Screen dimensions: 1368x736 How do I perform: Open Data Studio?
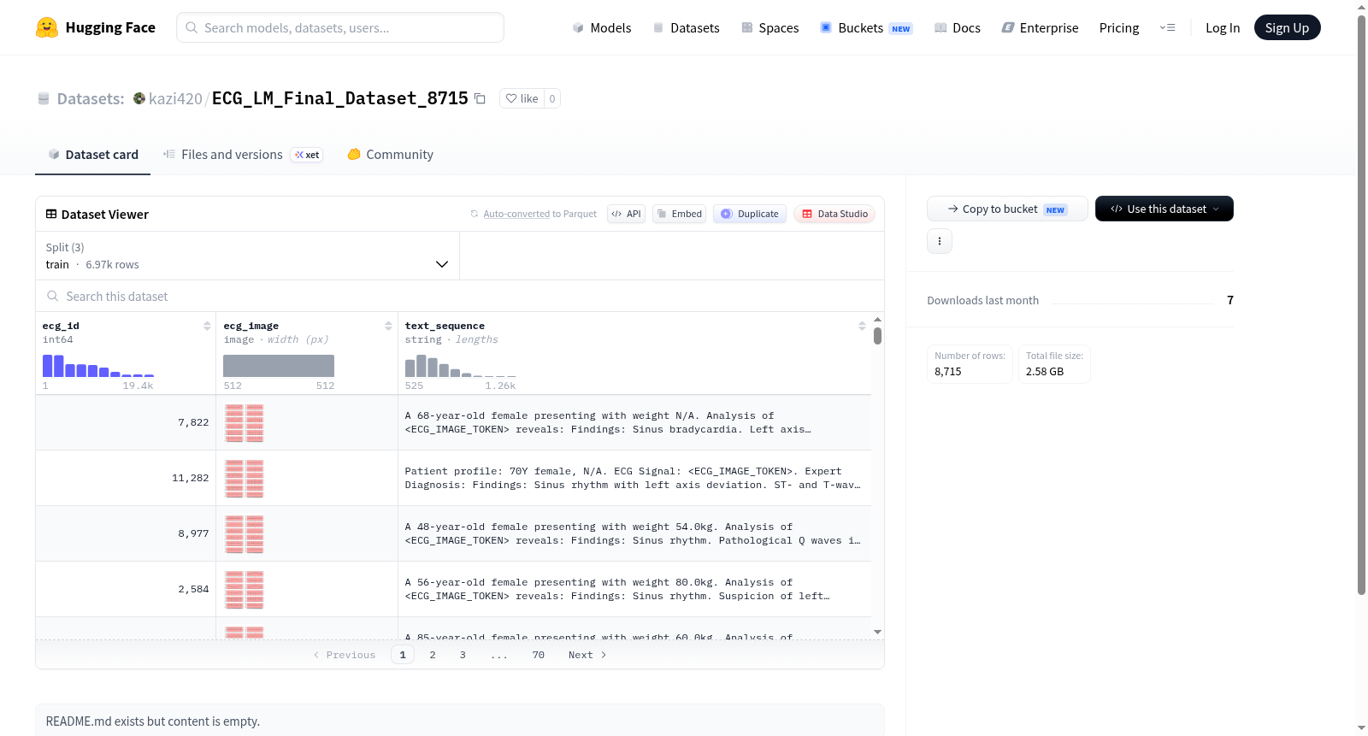click(834, 214)
